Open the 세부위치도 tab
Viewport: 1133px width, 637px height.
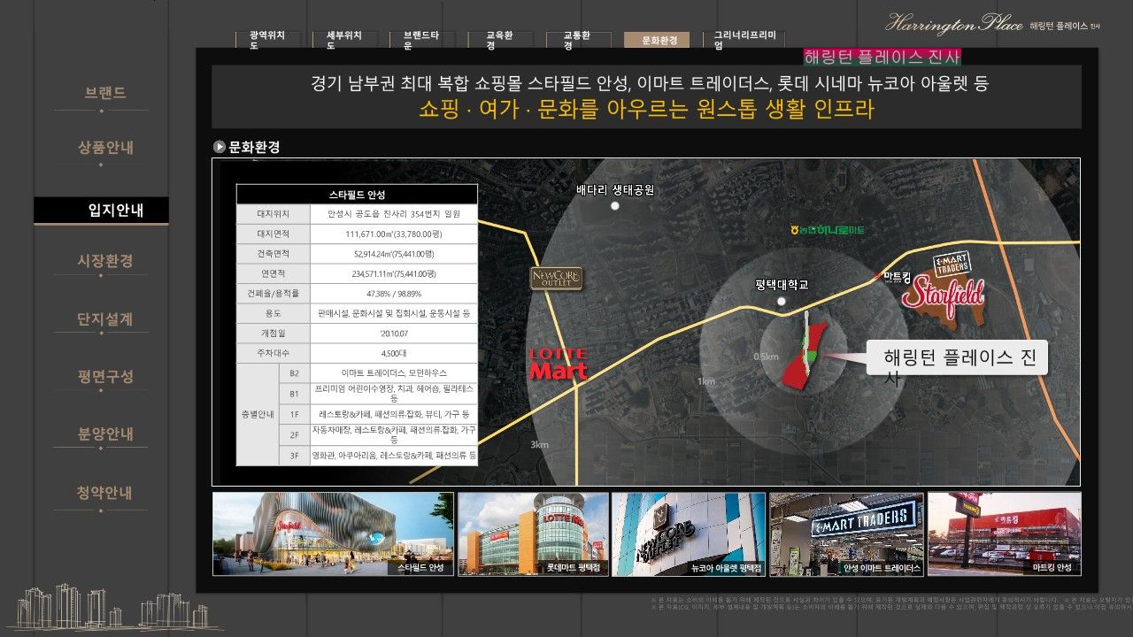pos(344,40)
